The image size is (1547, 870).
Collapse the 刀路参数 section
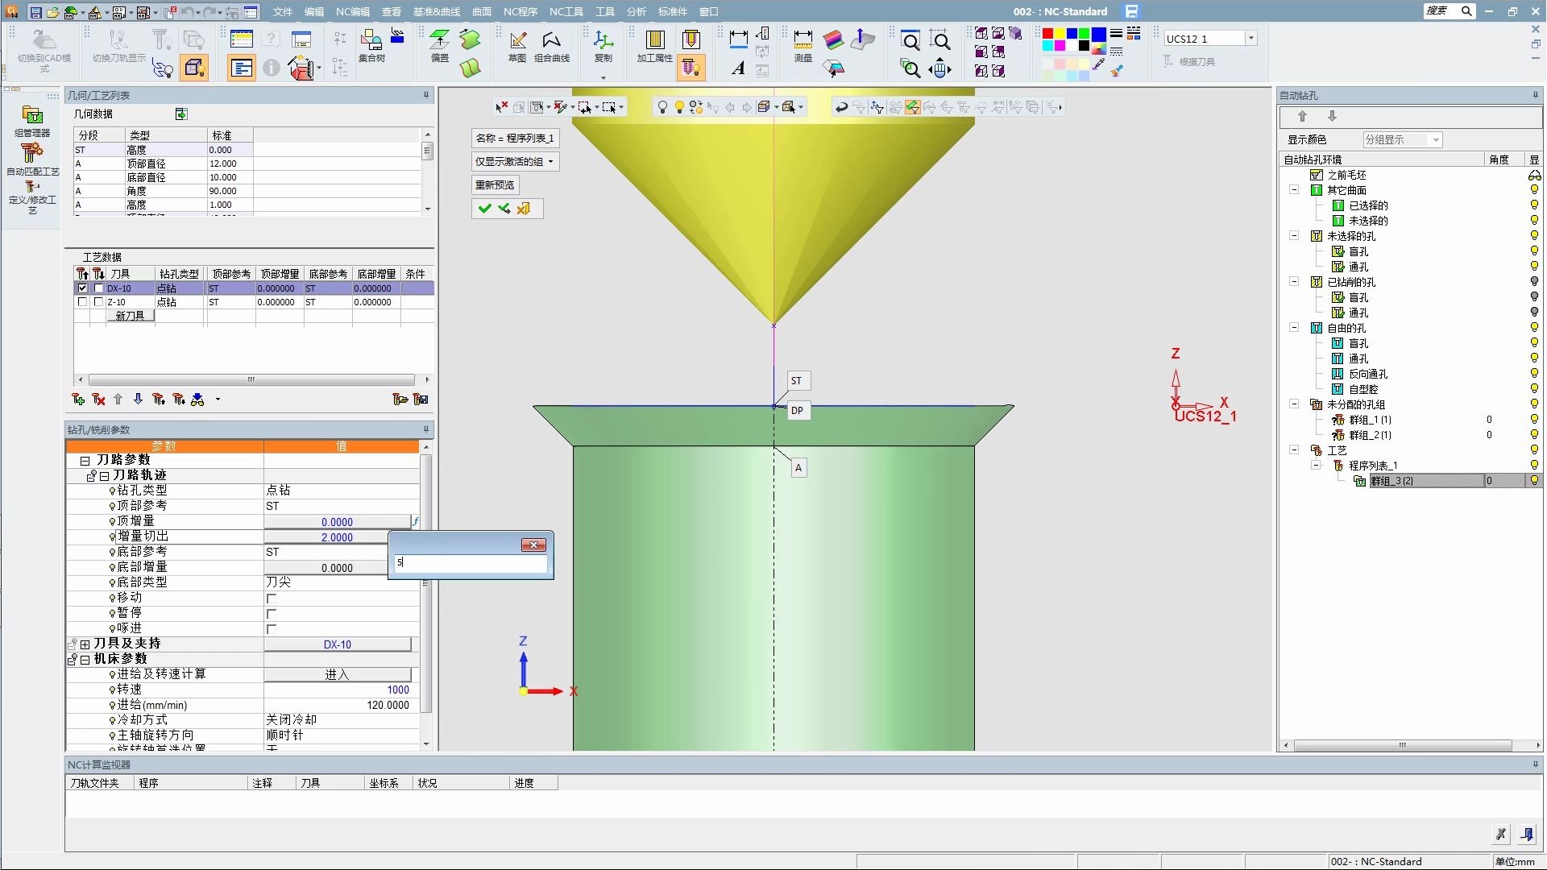click(85, 461)
